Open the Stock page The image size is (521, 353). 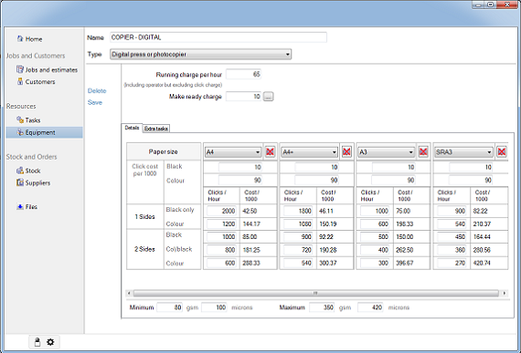[x=33, y=171]
